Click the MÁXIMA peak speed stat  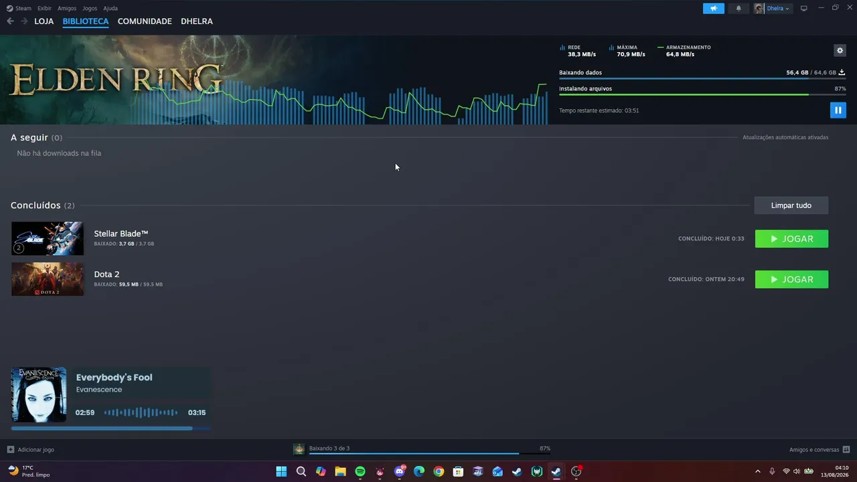tap(627, 51)
